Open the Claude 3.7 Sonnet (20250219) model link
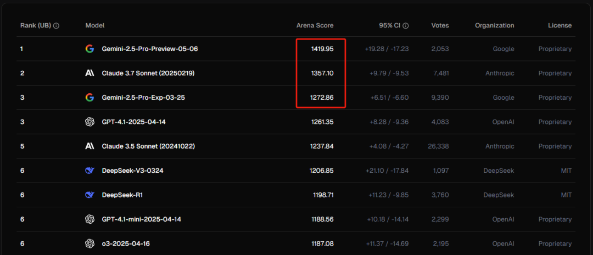This screenshot has height=255, width=593. [x=148, y=73]
